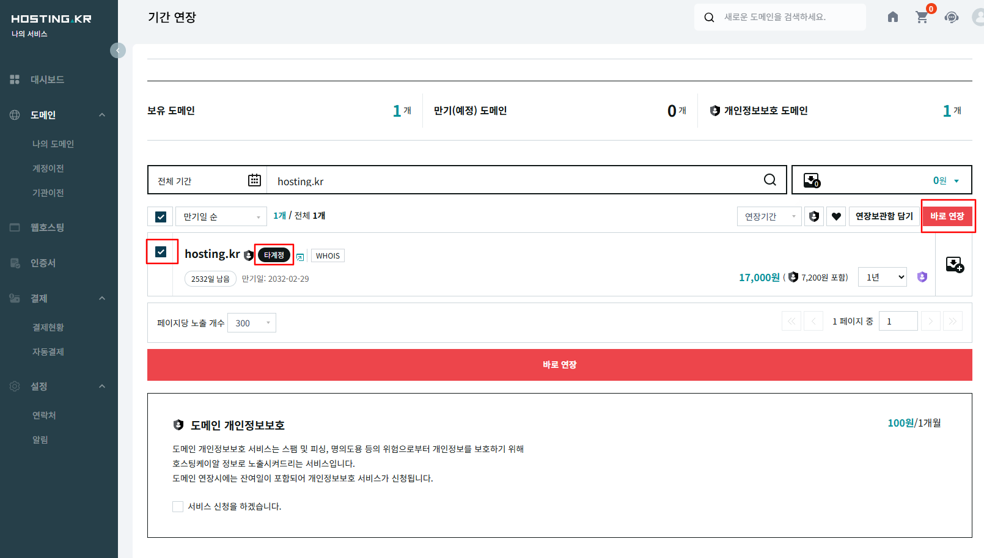Click the 17,000원 price
This screenshot has height=558, width=984.
coord(759,277)
